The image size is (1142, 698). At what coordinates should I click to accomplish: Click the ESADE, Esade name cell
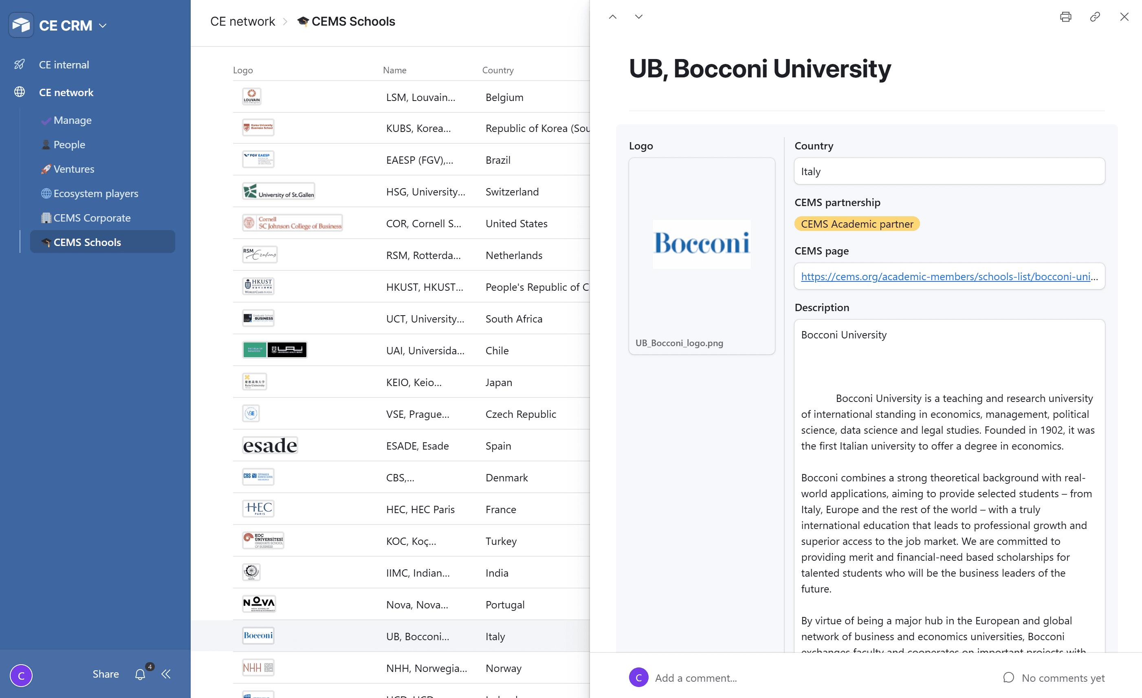[x=417, y=446]
